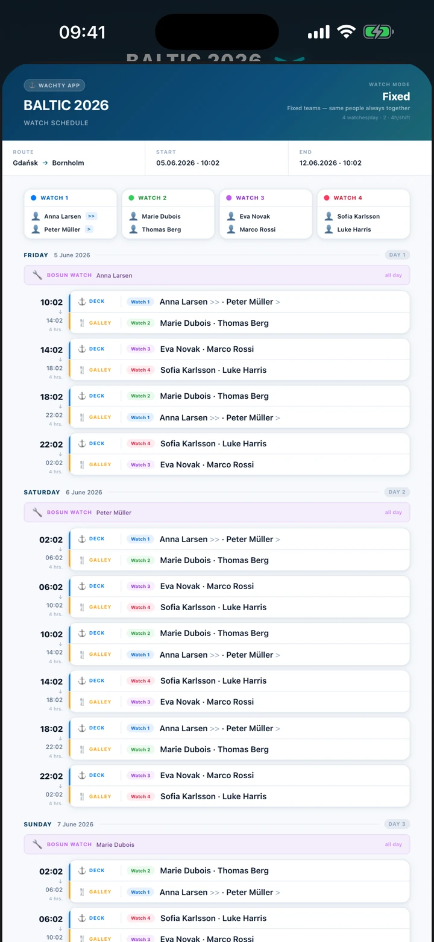
Task: Tap 'Eva Novak · Marco Rossi' in Saturday 06:02 deck row
Action: coord(207,586)
